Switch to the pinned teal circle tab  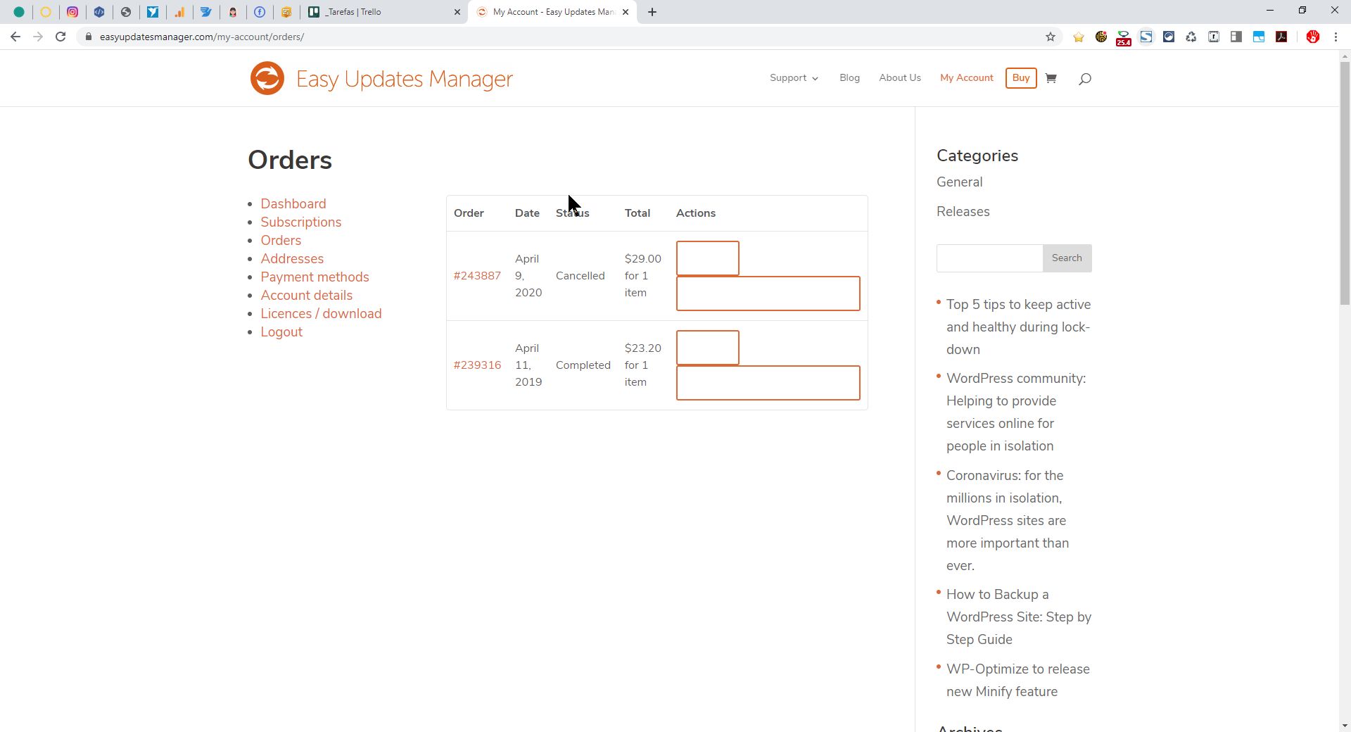click(x=19, y=12)
